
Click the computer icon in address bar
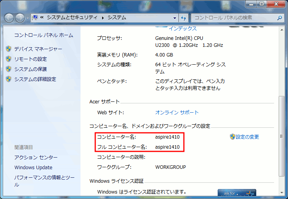tap(35, 18)
